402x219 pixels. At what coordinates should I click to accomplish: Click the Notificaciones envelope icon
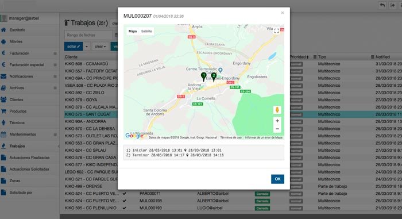tap(3, 76)
